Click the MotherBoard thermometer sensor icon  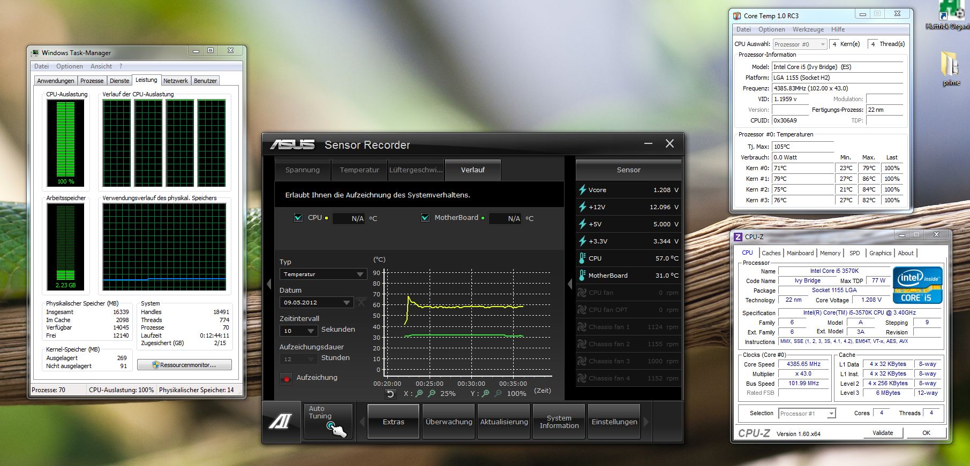pos(582,276)
